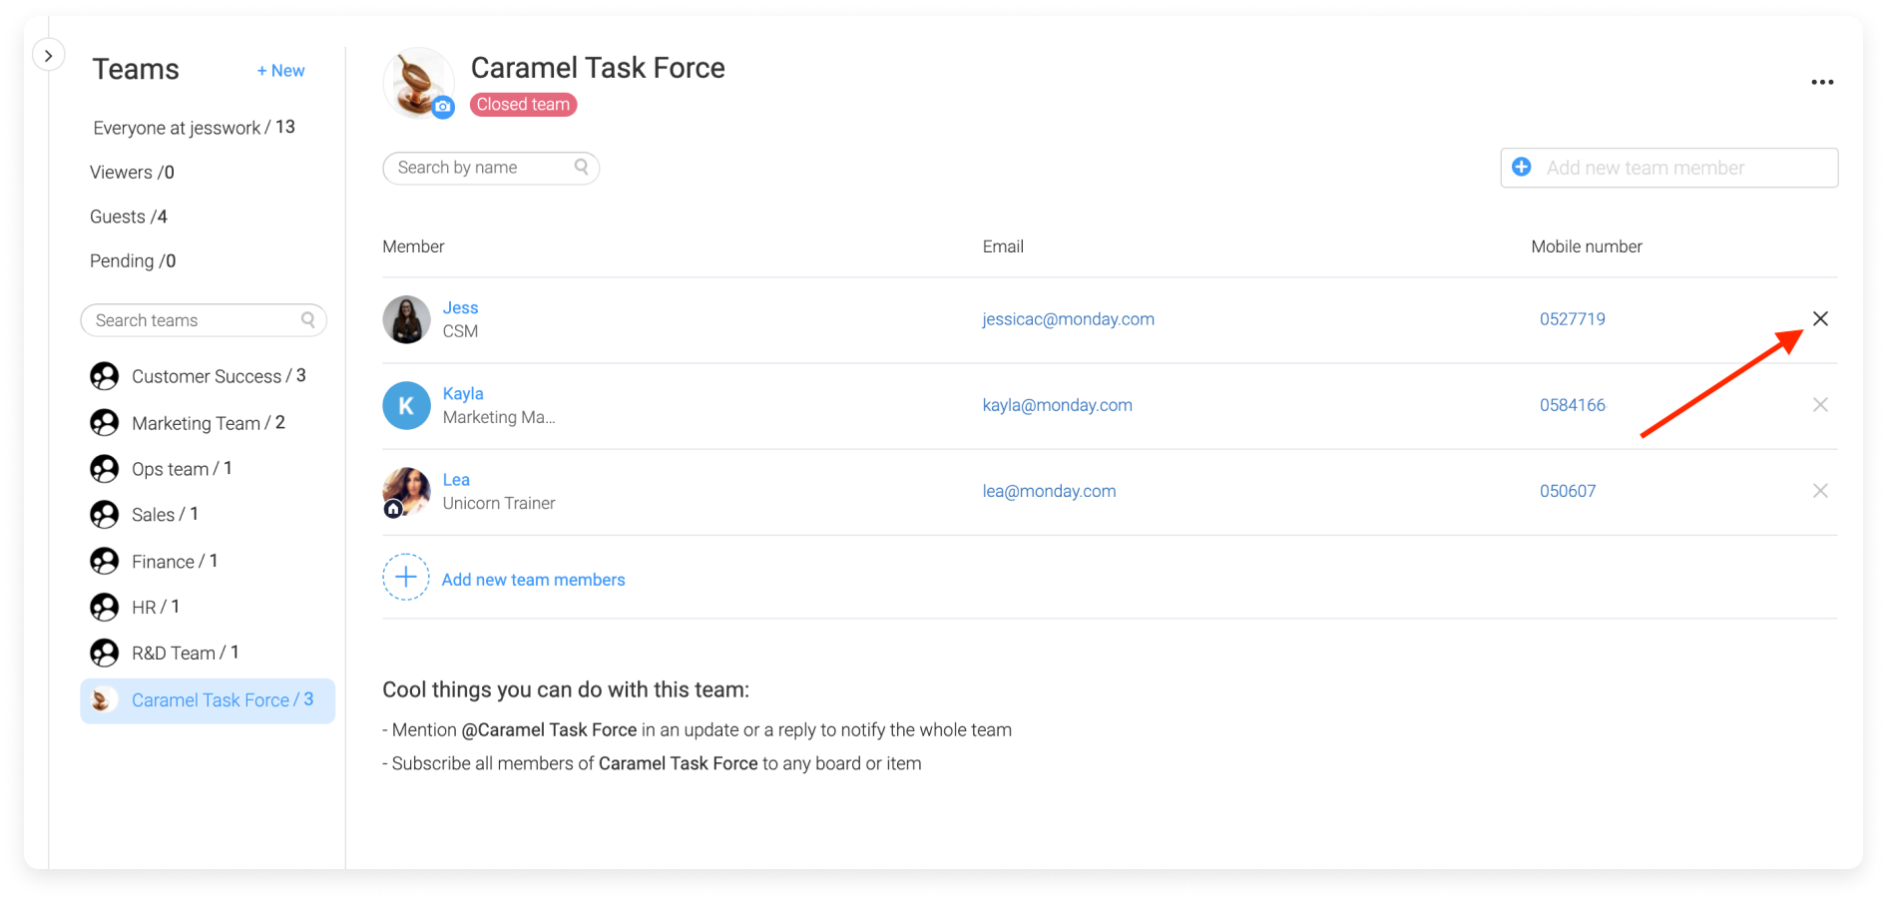Click the dashed plus circle icon
Screen dimensions: 1887x901
point(406,578)
